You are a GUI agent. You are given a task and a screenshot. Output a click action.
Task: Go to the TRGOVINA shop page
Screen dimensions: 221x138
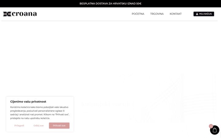pyautogui.click(x=157, y=14)
